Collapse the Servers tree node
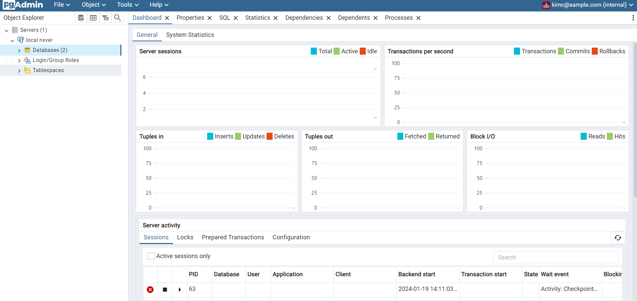This screenshot has height=301, width=637. (6, 31)
